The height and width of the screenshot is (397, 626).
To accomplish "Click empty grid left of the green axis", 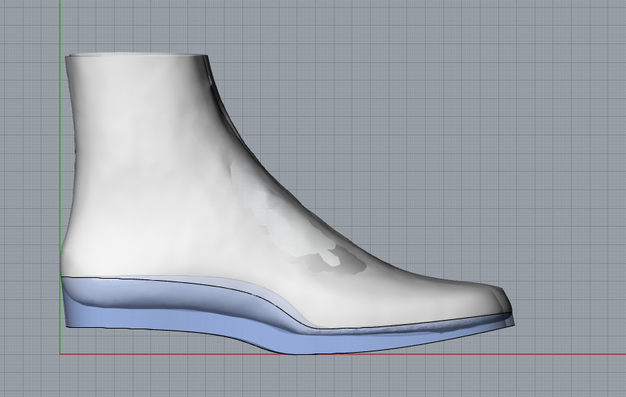I will point(29,178).
